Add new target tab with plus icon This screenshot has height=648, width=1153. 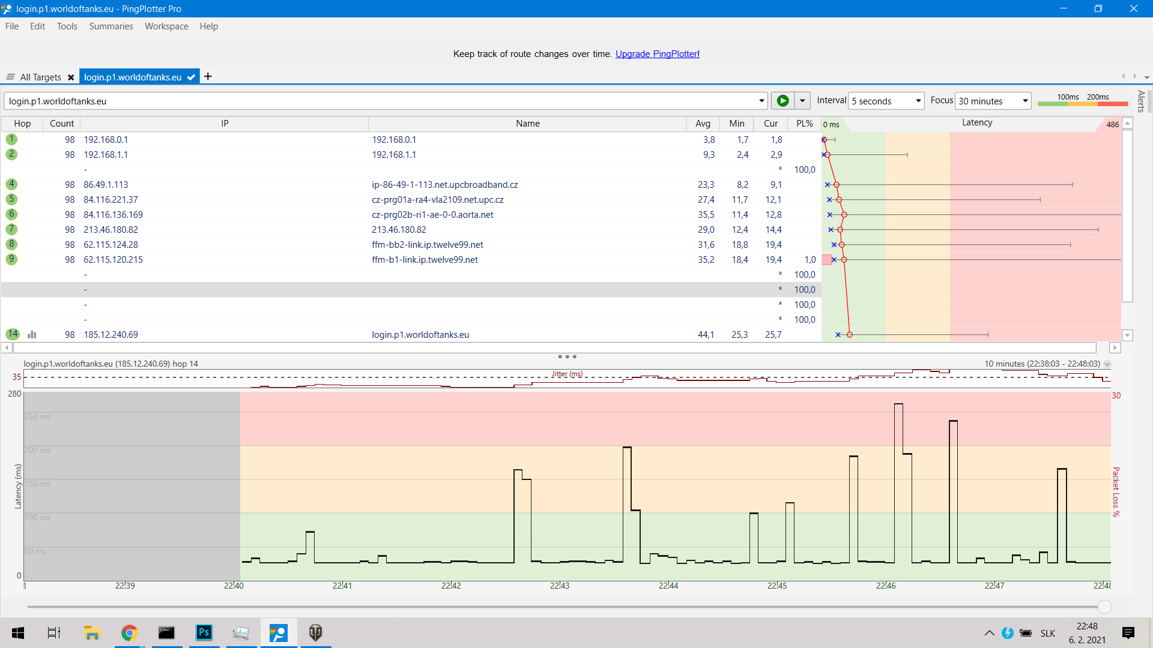[208, 76]
